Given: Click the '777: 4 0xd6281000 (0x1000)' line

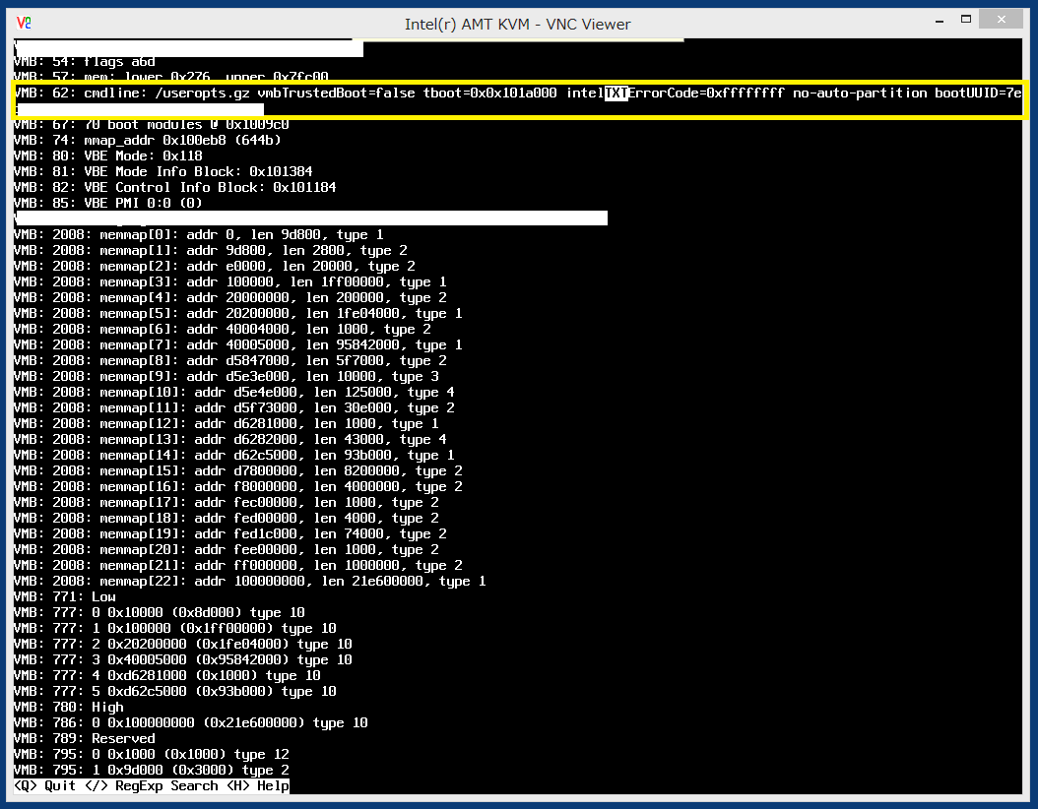Looking at the screenshot, I should click(167, 676).
